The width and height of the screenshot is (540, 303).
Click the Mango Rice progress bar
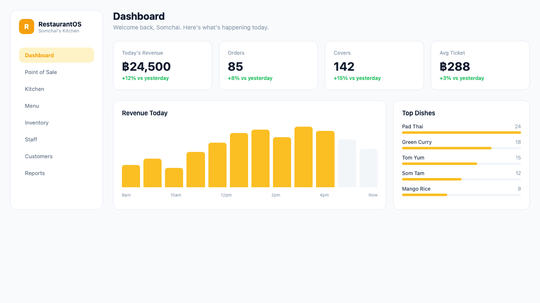point(462,195)
